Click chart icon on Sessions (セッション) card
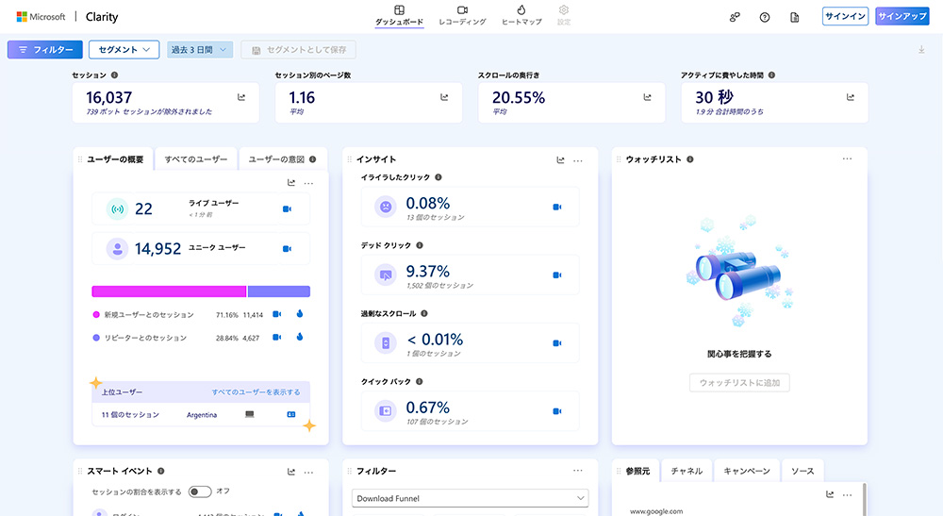This screenshot has width=943, height=516. coord(241,97)
